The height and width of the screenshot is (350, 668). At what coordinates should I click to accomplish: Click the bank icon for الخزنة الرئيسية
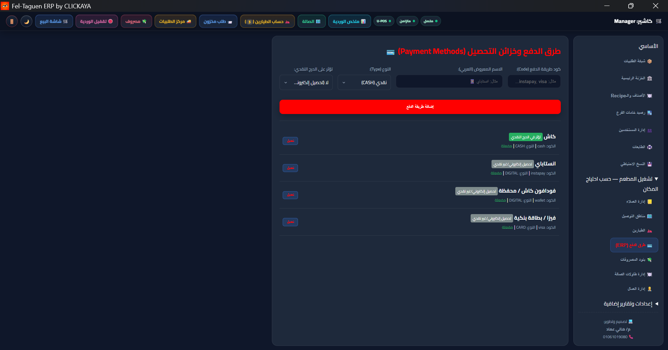[x=650, y=78]
